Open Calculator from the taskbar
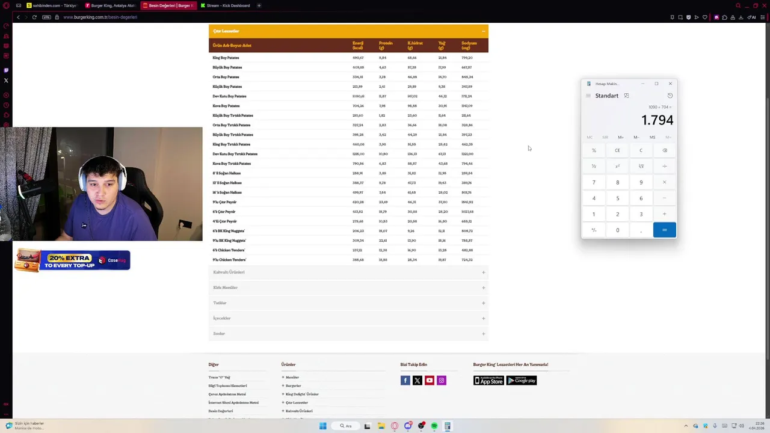 pyautogui.click(x=448, y=426)
